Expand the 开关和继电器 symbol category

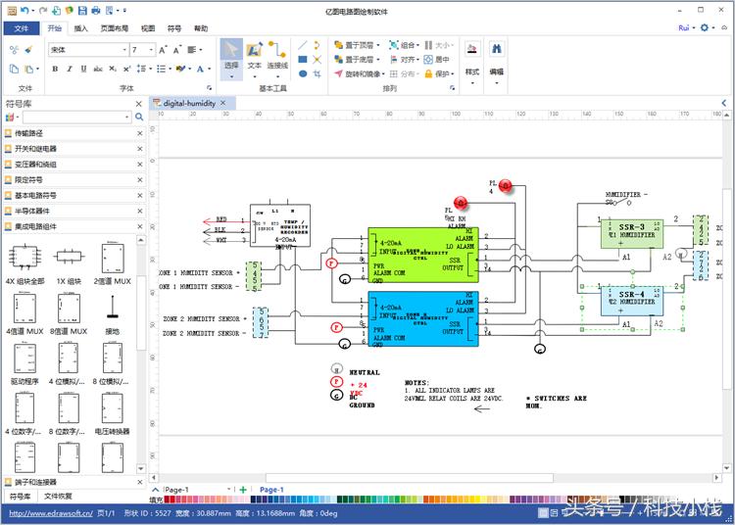coord(35,149)
